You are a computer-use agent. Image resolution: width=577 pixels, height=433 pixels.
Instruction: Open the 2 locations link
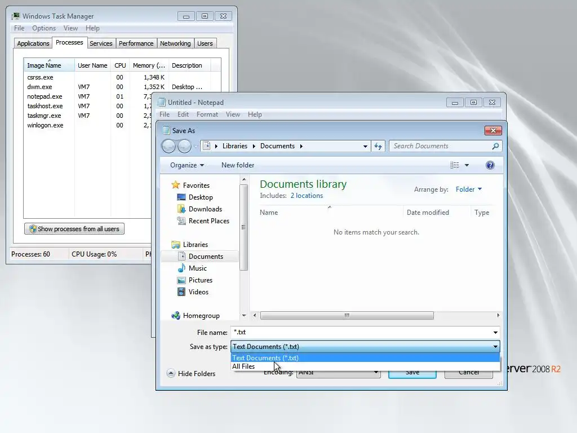click(x=307, y=196)
